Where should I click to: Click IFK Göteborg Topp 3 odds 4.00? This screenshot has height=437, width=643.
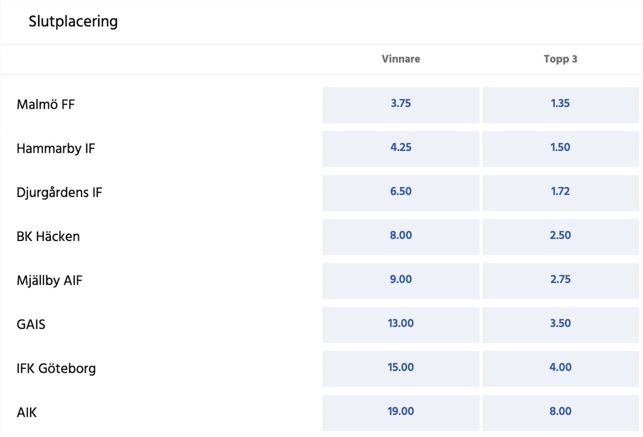[x=560, y=368]
